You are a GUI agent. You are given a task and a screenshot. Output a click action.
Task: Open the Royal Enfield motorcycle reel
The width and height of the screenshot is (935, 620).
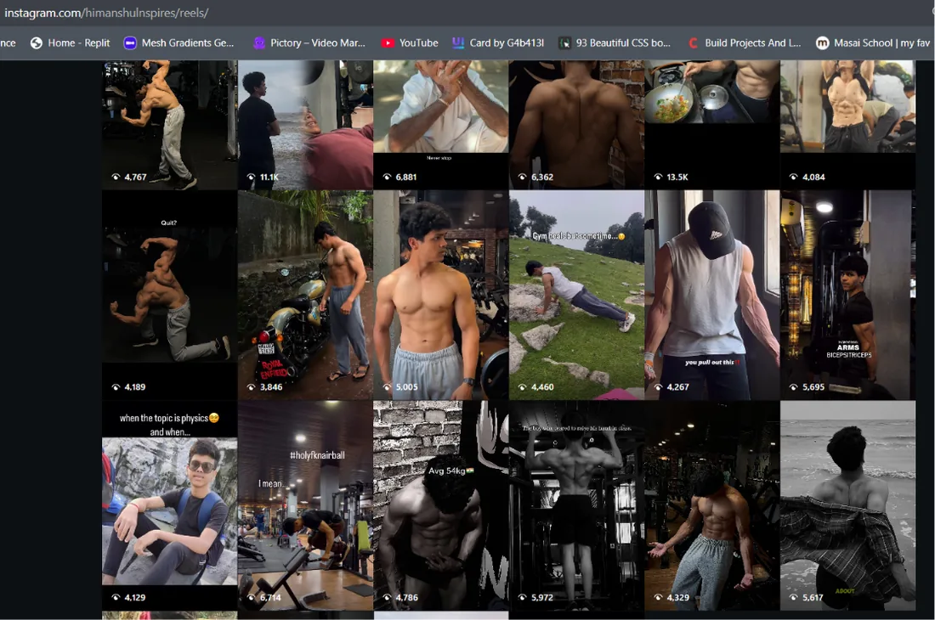click(x=305, y=295)
